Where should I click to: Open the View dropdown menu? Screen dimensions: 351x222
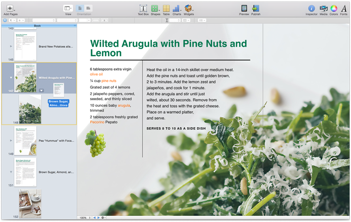68,8
